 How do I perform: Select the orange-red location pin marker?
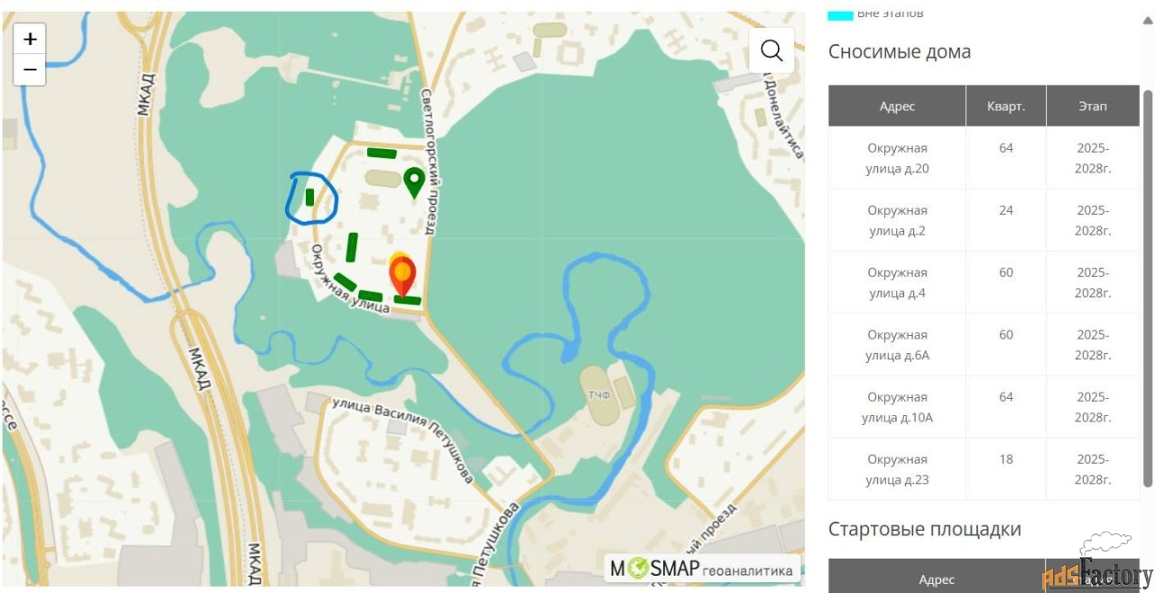402,273
